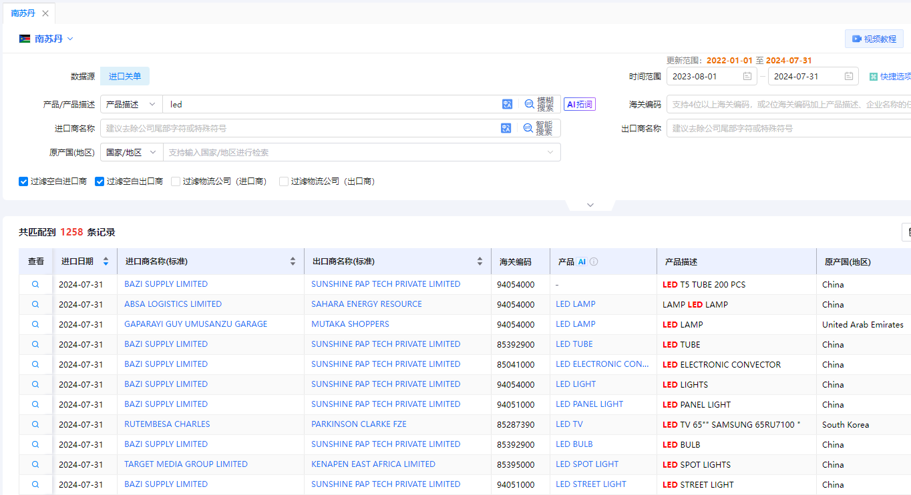
Task: Click the AI拓词 button
Action: [x=579, y=104]
